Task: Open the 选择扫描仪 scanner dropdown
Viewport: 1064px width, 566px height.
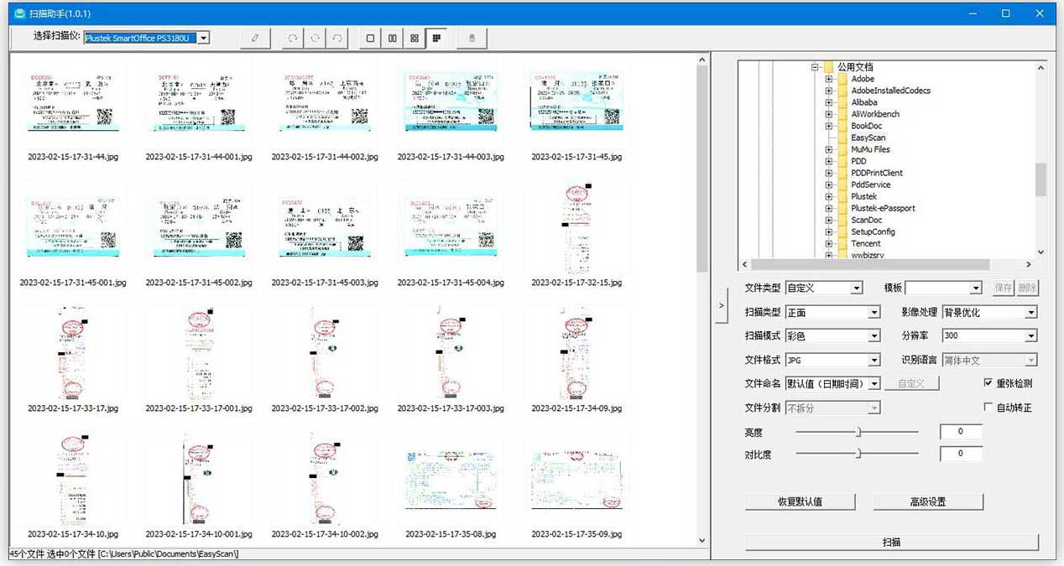Action: coord(146,38)
